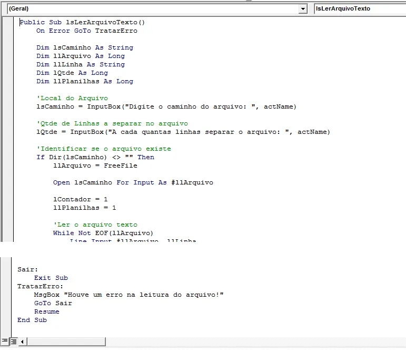Switch to Procedure View icon

pyautogui.click(x=5, y=342)
